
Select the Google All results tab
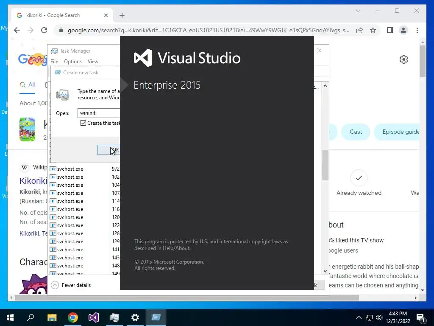[x=27, y=85]
